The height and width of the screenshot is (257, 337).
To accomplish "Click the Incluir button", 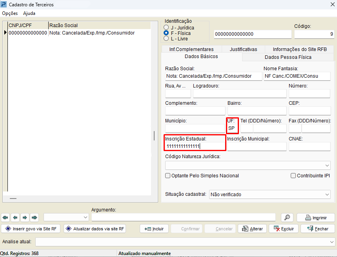I will coord(154,229).
